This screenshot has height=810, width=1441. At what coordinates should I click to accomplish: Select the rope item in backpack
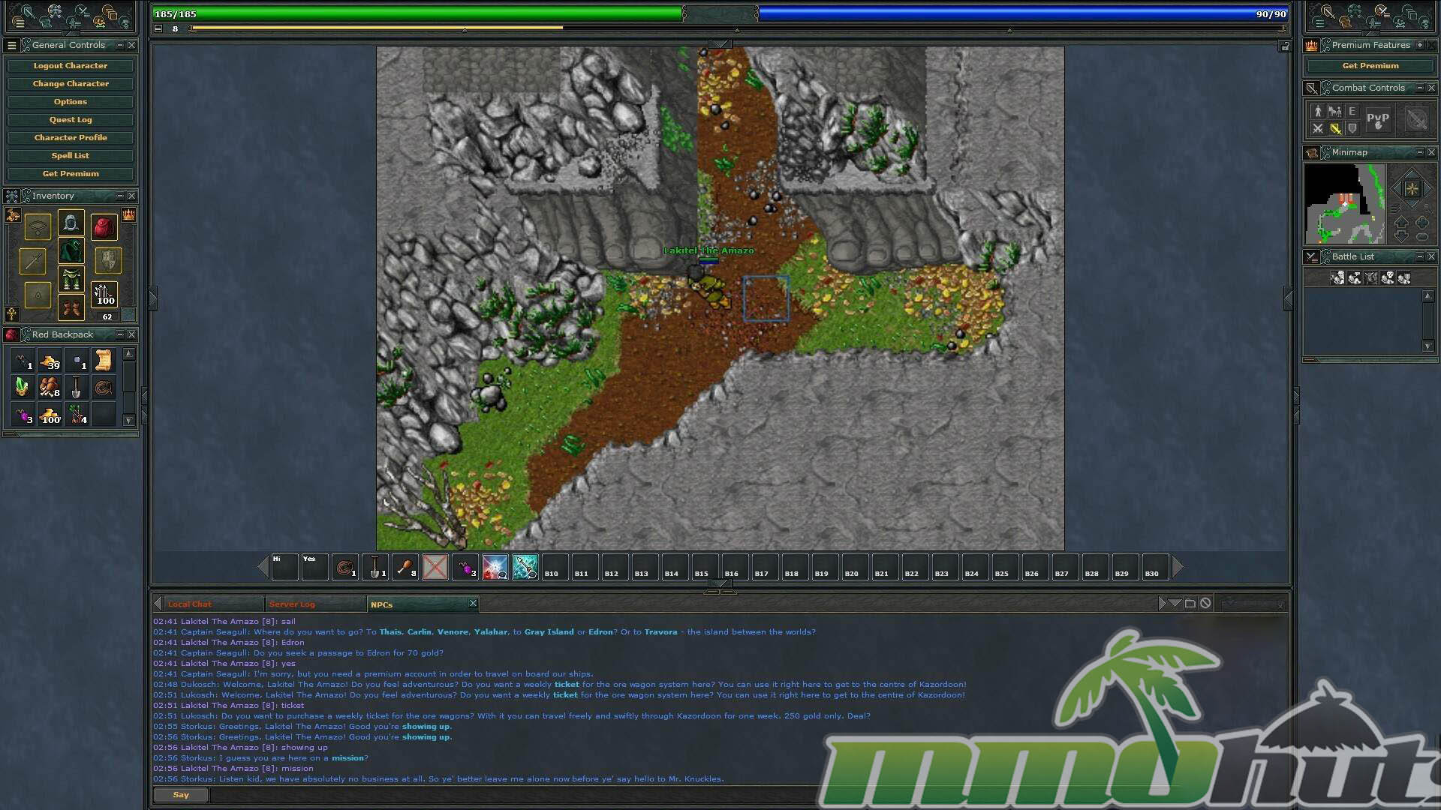104,388
